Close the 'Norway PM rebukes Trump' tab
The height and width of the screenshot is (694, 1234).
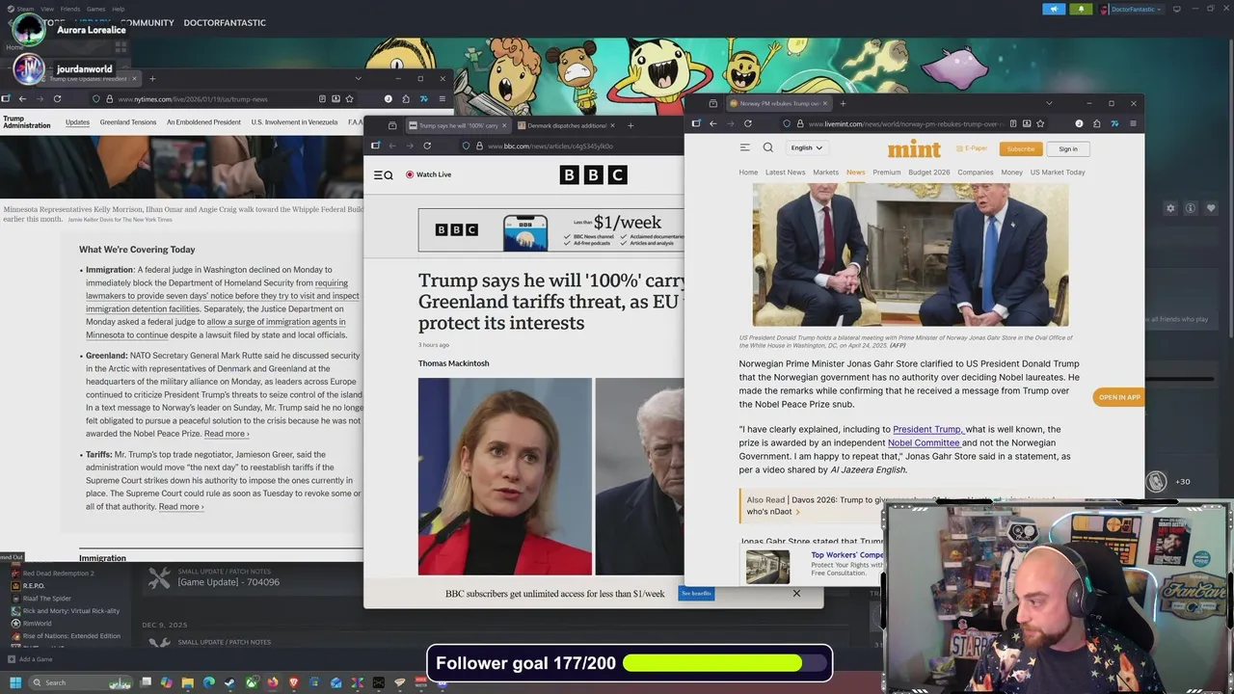[826, 103]
